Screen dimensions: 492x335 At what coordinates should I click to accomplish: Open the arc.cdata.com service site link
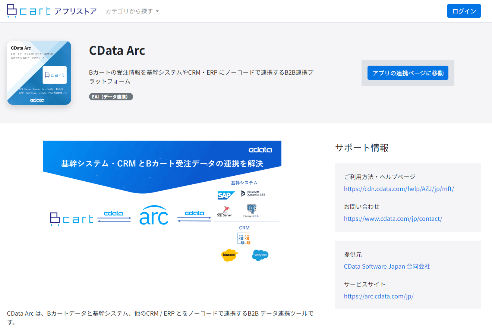pos(379,296)
